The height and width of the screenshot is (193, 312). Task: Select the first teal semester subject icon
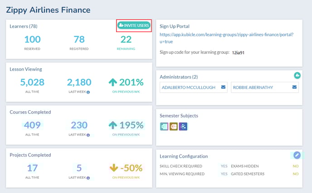[x=164, y=127]
